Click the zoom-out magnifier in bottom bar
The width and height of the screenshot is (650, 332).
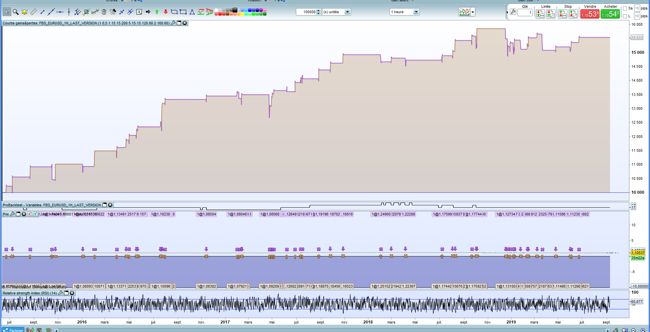633,330
